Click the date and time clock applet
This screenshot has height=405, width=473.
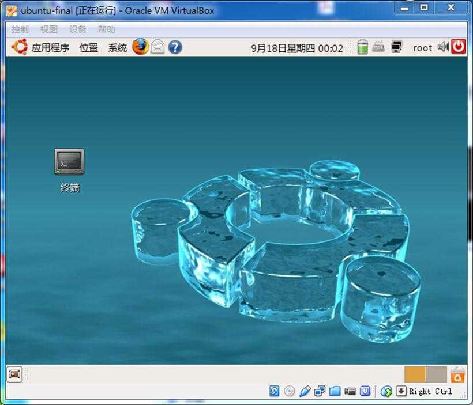pyautogui.click(x=297, y=48)
